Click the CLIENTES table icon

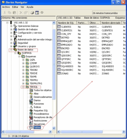pos(59,27)
